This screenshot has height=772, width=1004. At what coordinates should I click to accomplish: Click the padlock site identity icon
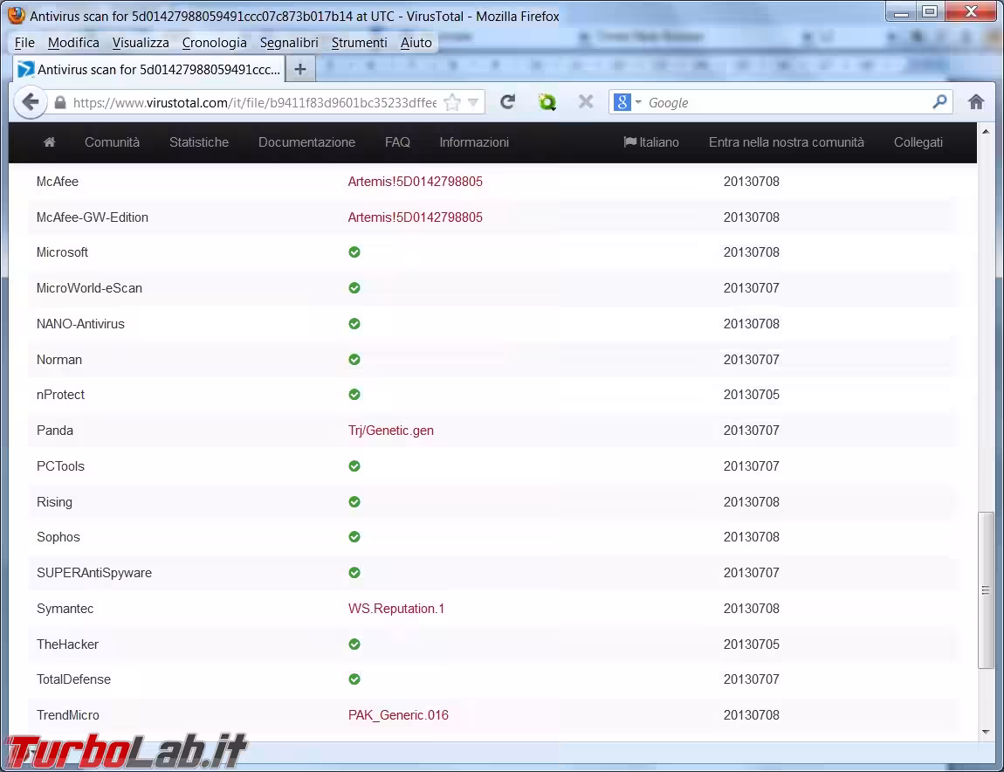click(60, 103)
